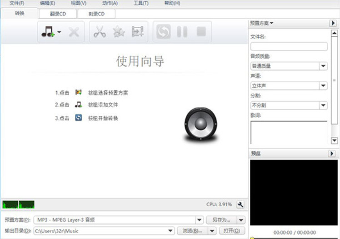Click the 按钮选择预置方案 text
The width and height of the screenshot is (340, 239).
pos(108,93)
